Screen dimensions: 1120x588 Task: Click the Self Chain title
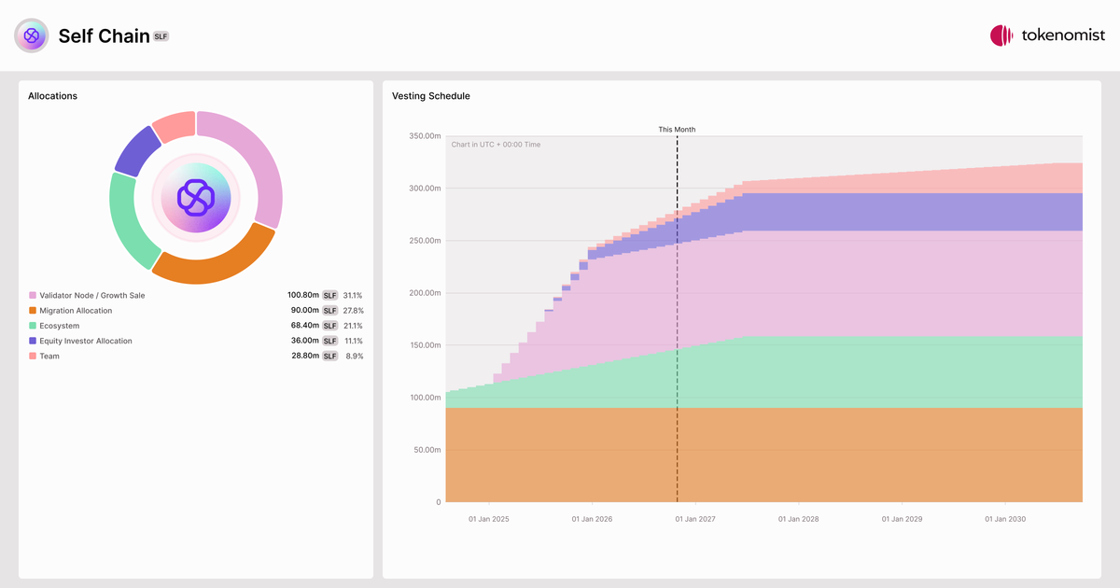(x=103, y=35)
